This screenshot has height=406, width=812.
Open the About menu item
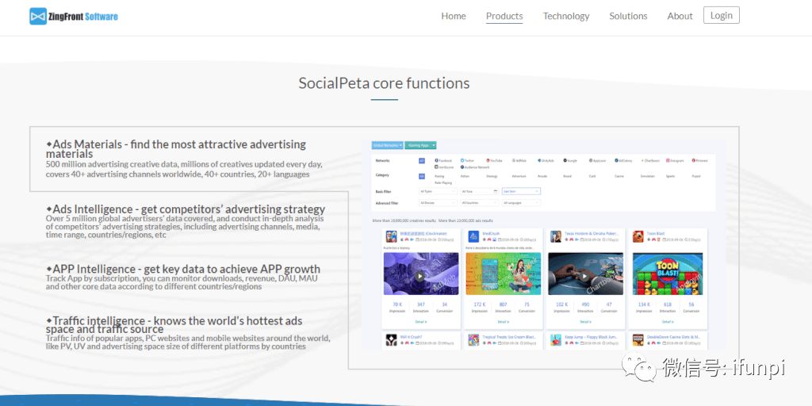pyautogui.click(x=680, y=16)
